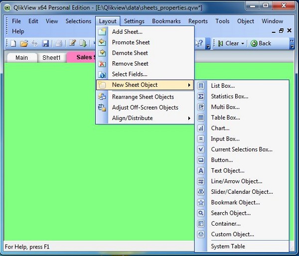
Task: Restore the inner document window
Action: [x=281, y=31]
